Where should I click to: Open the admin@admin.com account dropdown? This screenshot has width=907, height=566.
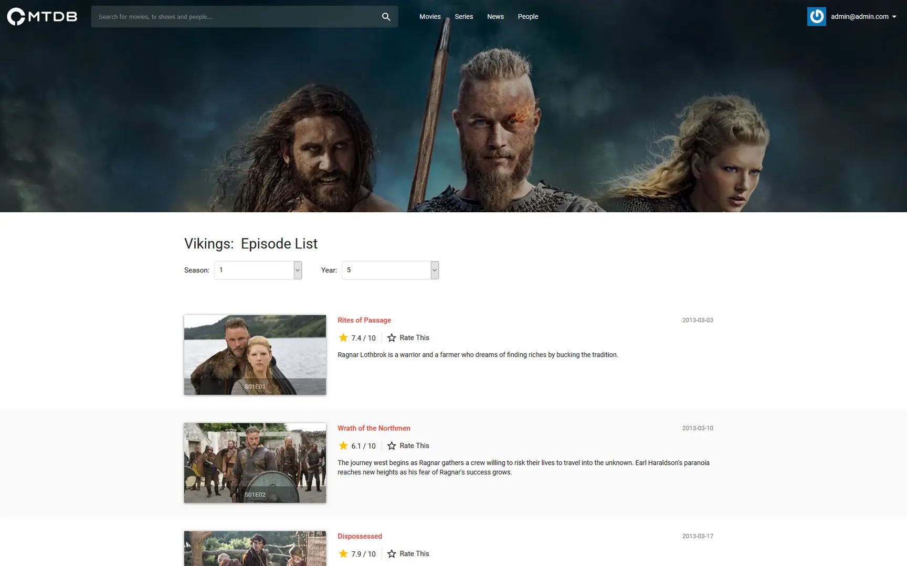tap(863, 17)
